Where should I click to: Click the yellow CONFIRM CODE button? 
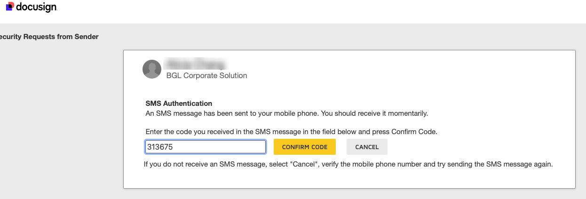[x=305, y=147]
